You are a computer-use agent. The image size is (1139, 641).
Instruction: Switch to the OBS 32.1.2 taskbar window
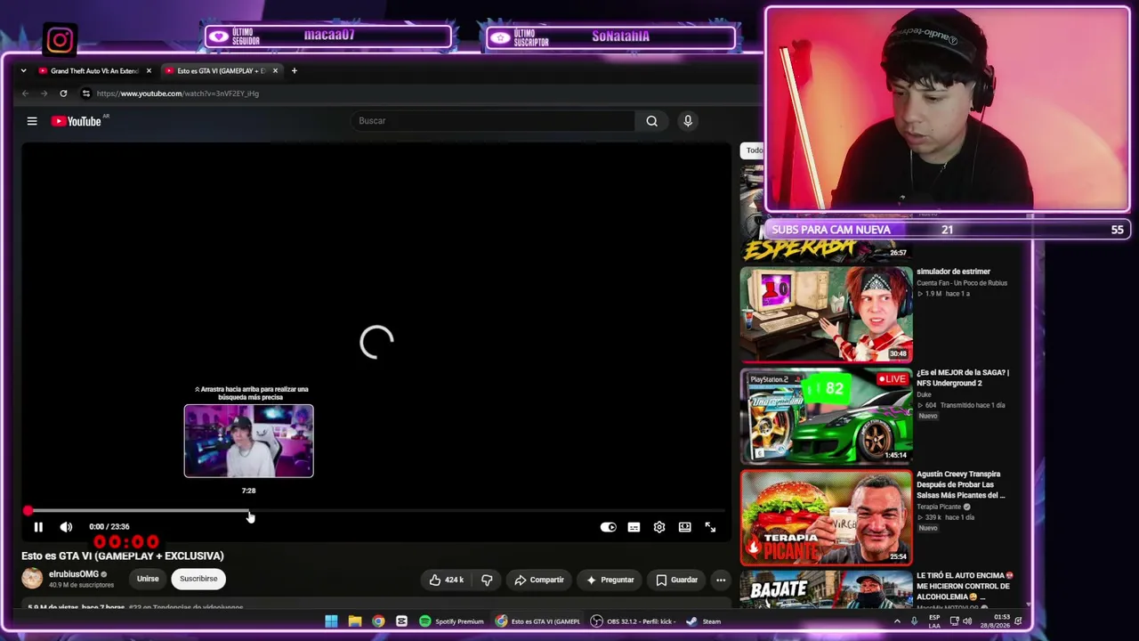(634, 621)
